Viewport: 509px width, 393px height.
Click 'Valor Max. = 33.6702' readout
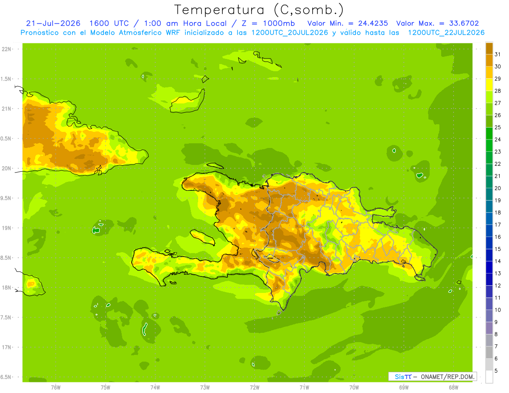(x=438, y=23)
